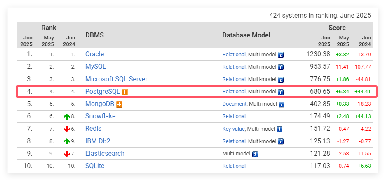
Task: Click the PostgreSQL score 680.65
Action: pos(320,91)
